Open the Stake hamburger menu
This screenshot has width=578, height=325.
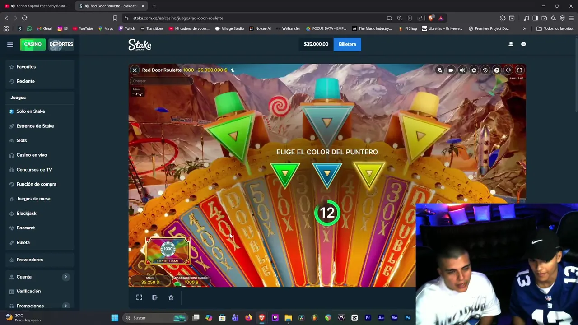10,44
